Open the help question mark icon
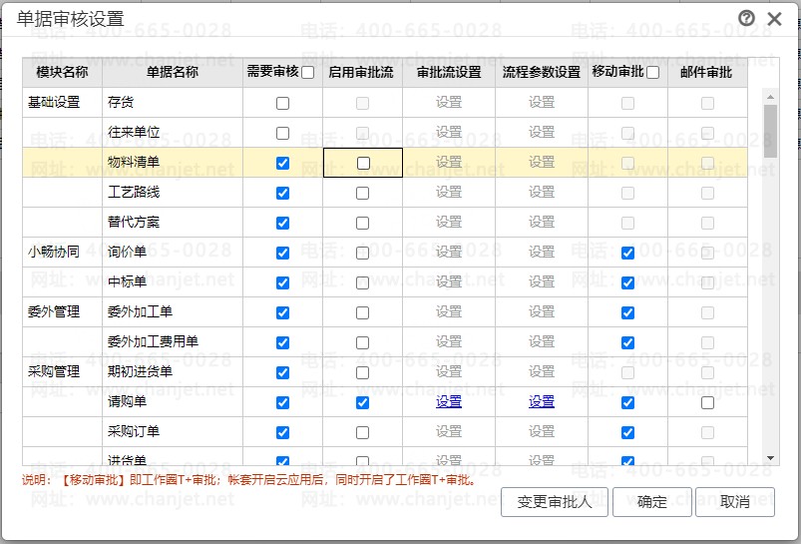The height and width of the screenshot is (544, 801). click(746, 18)
